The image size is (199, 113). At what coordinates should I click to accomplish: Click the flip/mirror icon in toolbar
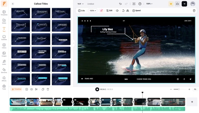pyautogui.click(x=128, y=11)
